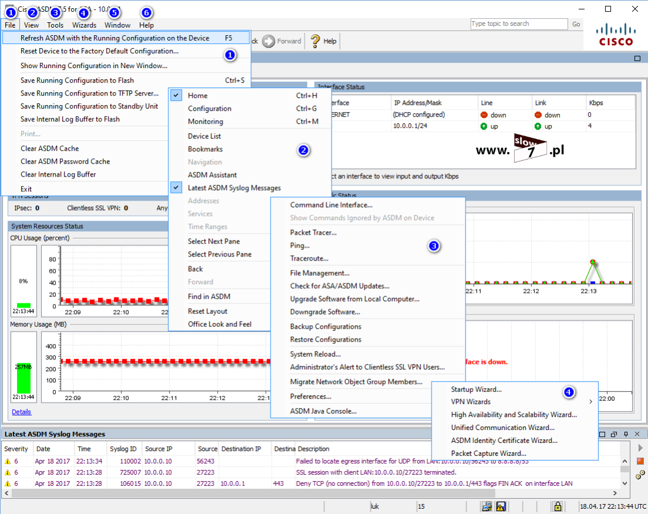Maximize the Latest ASDM Syslog Messages panel
This screenshot has height=514, width=648.
pyautogui.click(x=602, y=434)
